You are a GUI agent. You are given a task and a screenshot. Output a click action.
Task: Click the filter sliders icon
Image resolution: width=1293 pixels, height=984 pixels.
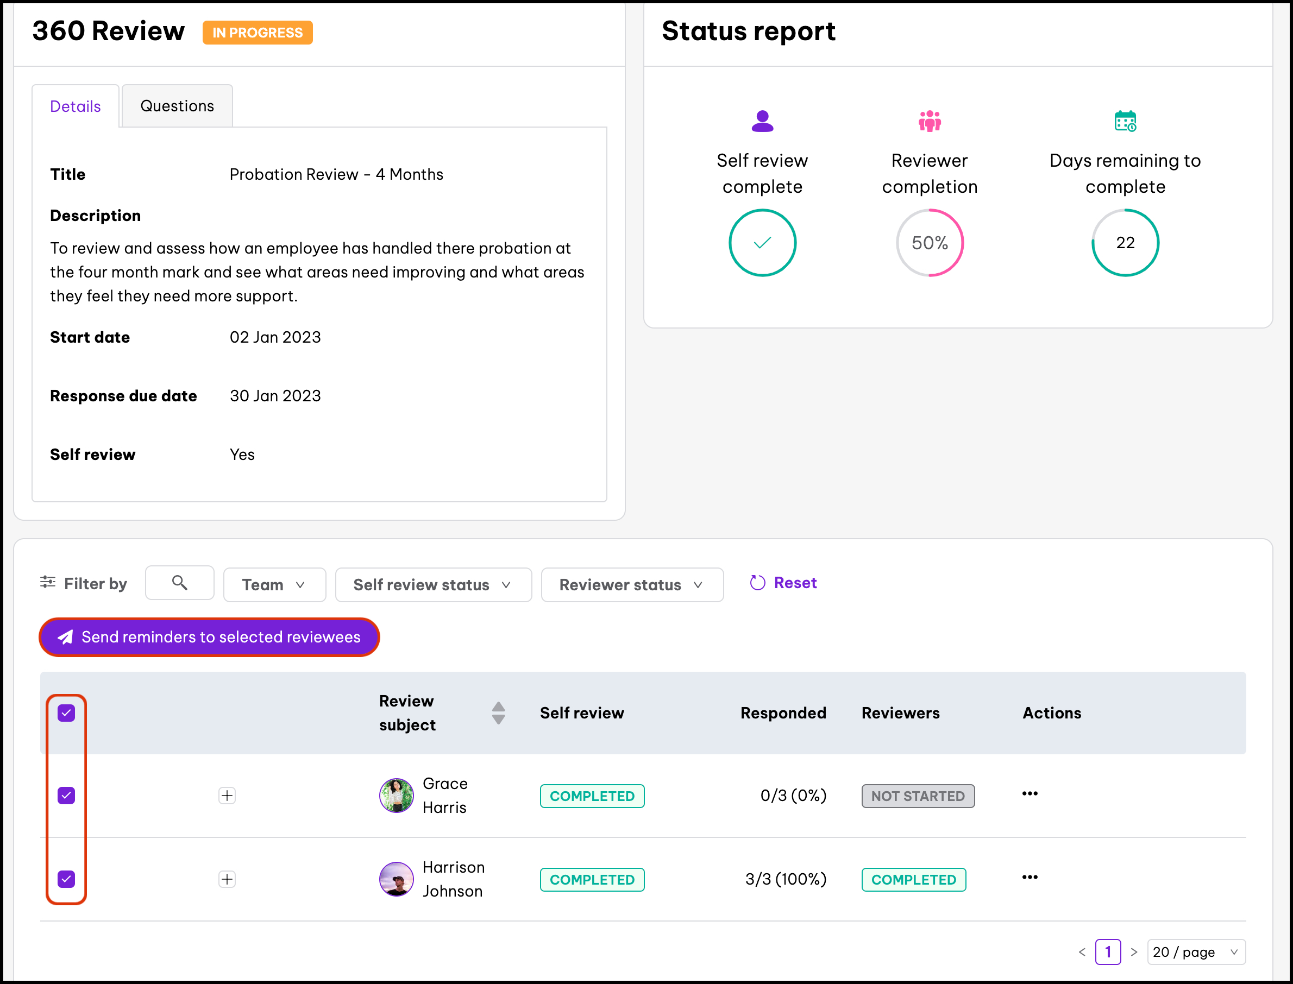point(47,582)
